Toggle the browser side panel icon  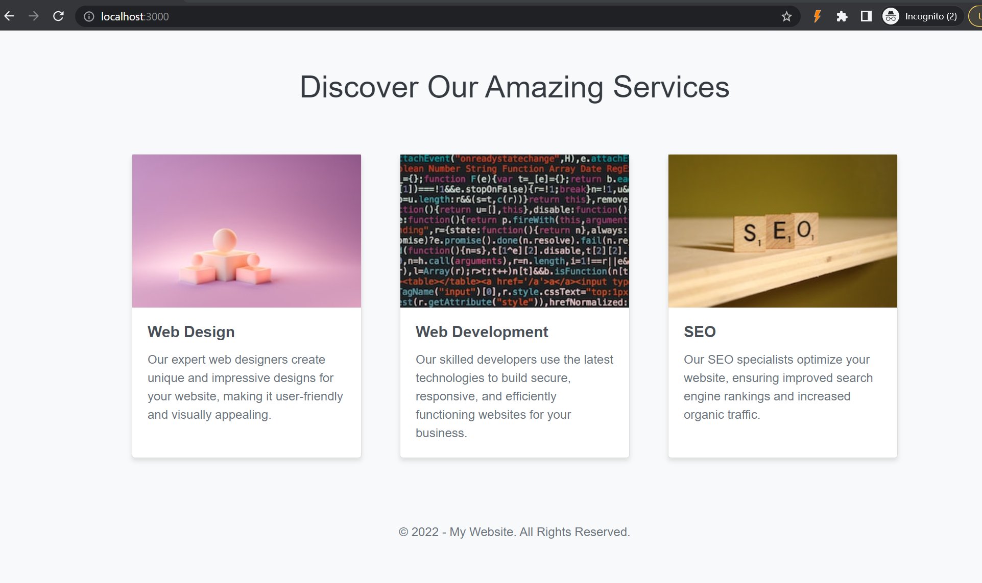[866, 16]
